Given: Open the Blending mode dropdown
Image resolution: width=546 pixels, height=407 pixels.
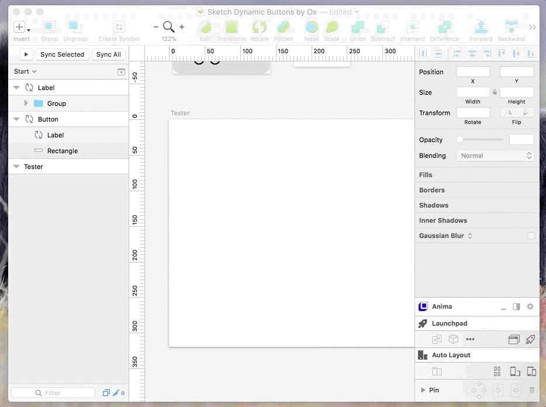Looking at the screenshot, I should pyautogui.click(x=495, y=156).
